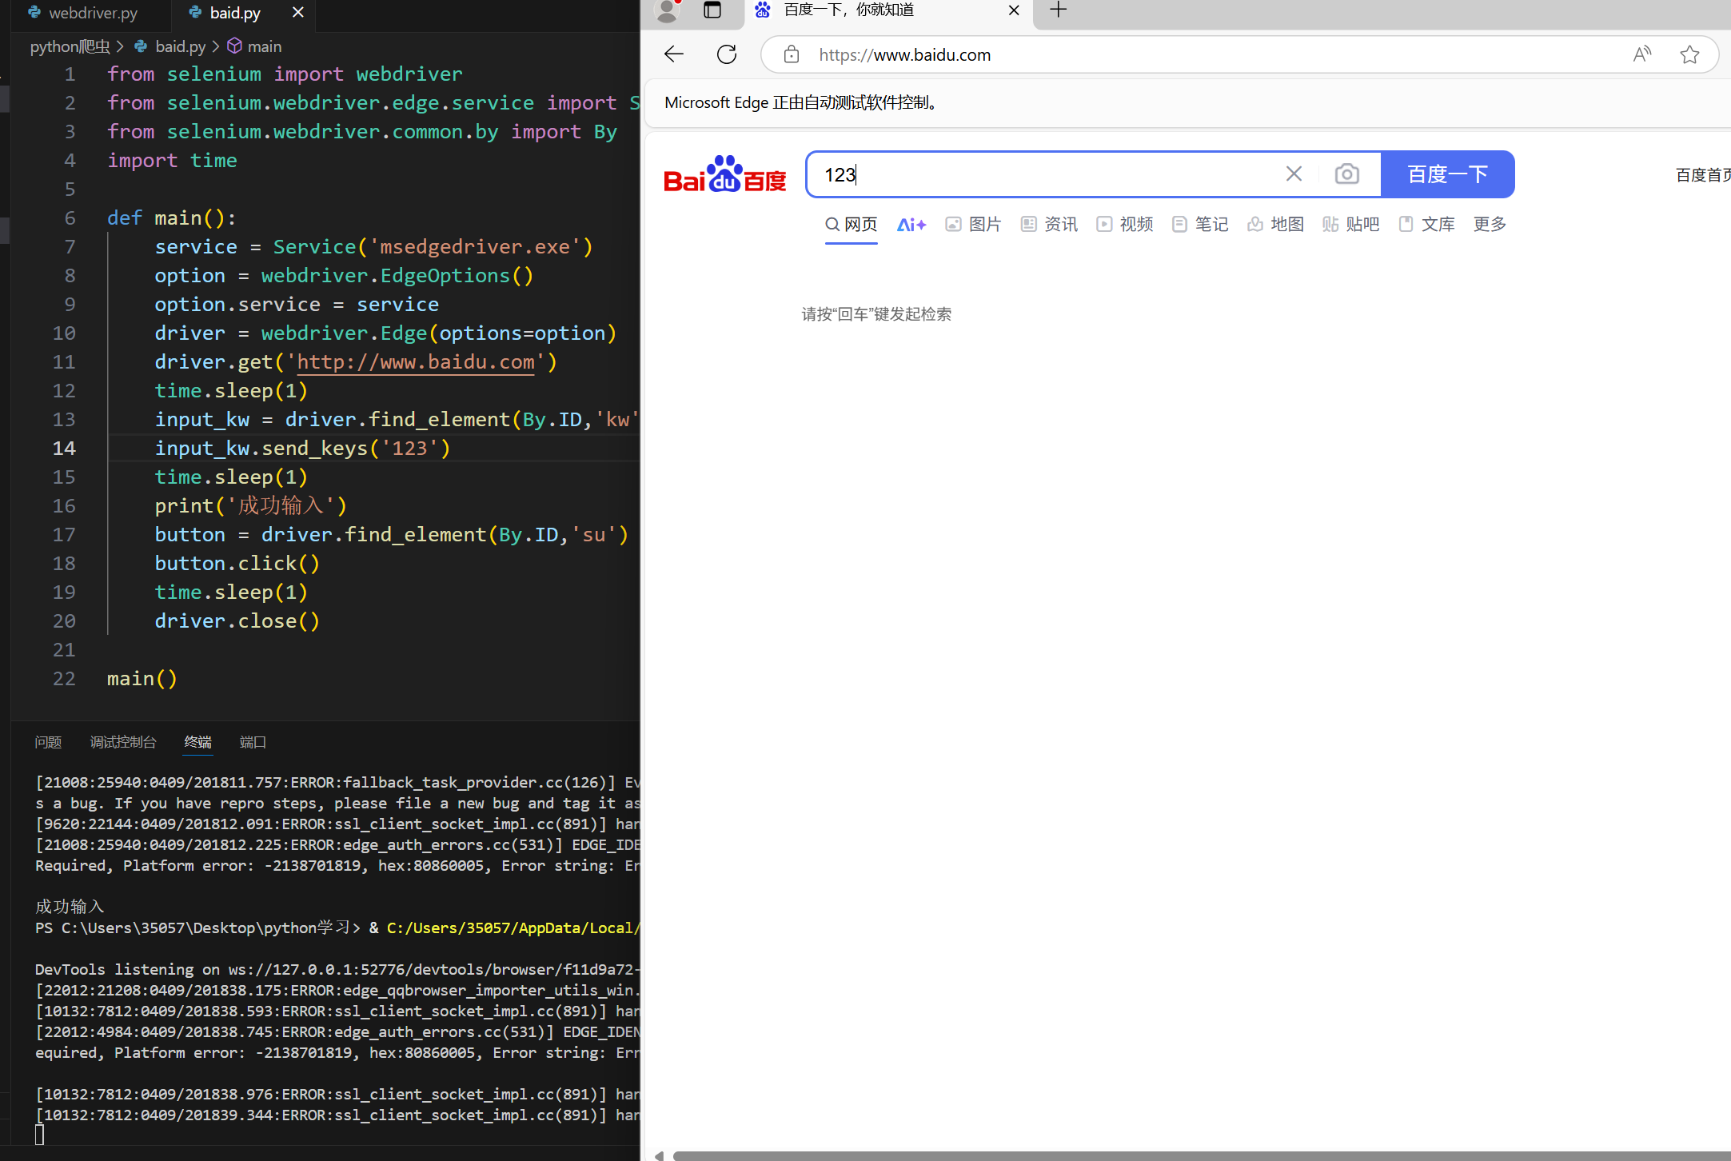The width and height of the screenshot is (1731, 1161).
Task: Add this page to favorites star
Action: coord(1689,54)
